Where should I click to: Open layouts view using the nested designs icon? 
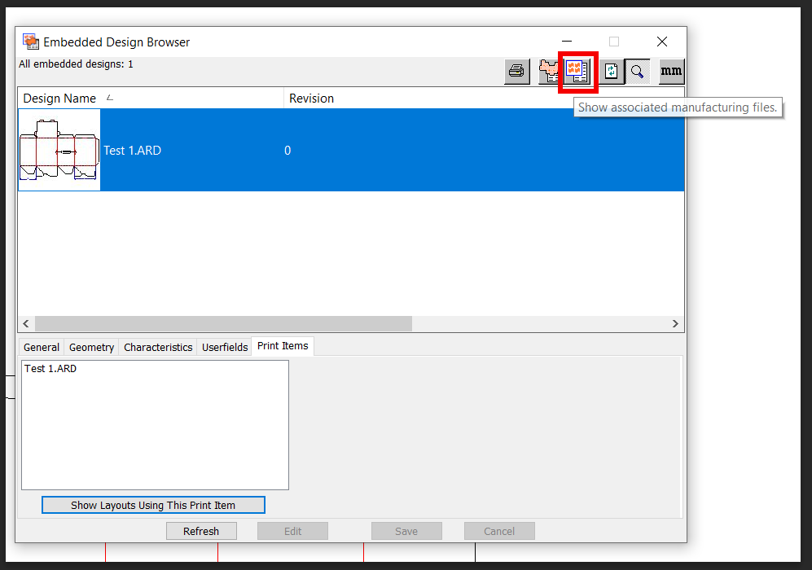pos(549,72)
